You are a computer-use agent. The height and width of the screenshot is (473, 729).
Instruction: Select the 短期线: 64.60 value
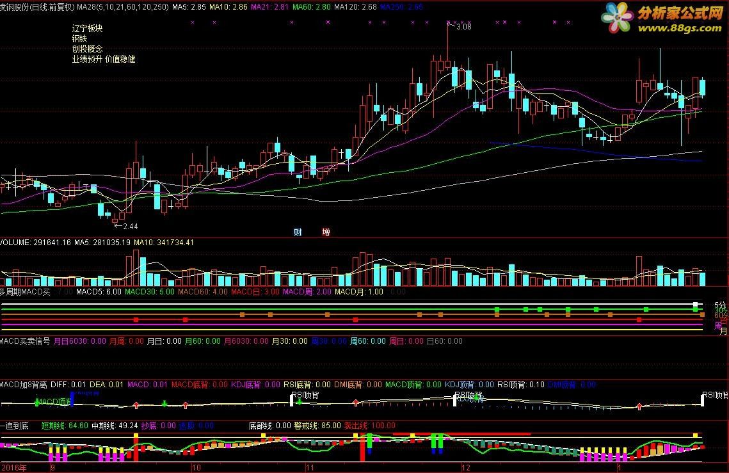point(65,426)
